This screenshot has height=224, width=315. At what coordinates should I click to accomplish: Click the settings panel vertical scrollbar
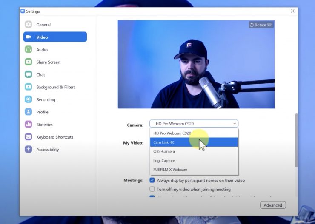tap(296, 140)
